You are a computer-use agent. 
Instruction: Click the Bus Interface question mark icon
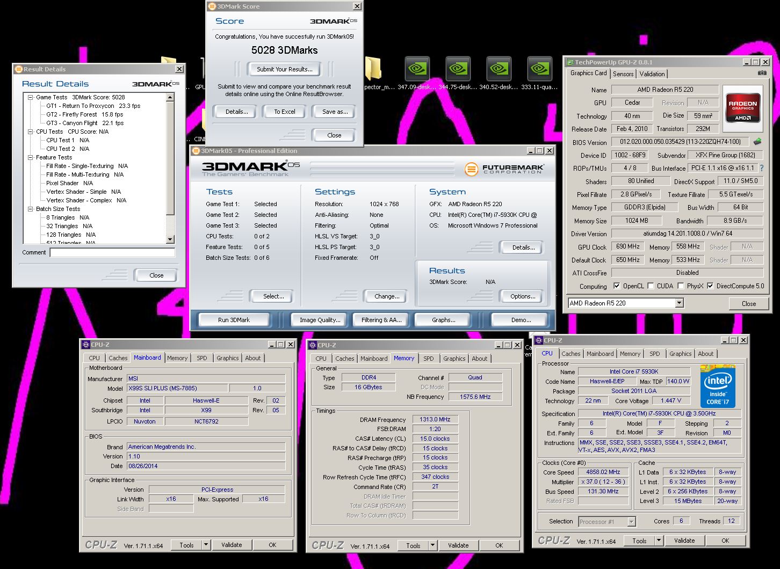click(761, 168)
